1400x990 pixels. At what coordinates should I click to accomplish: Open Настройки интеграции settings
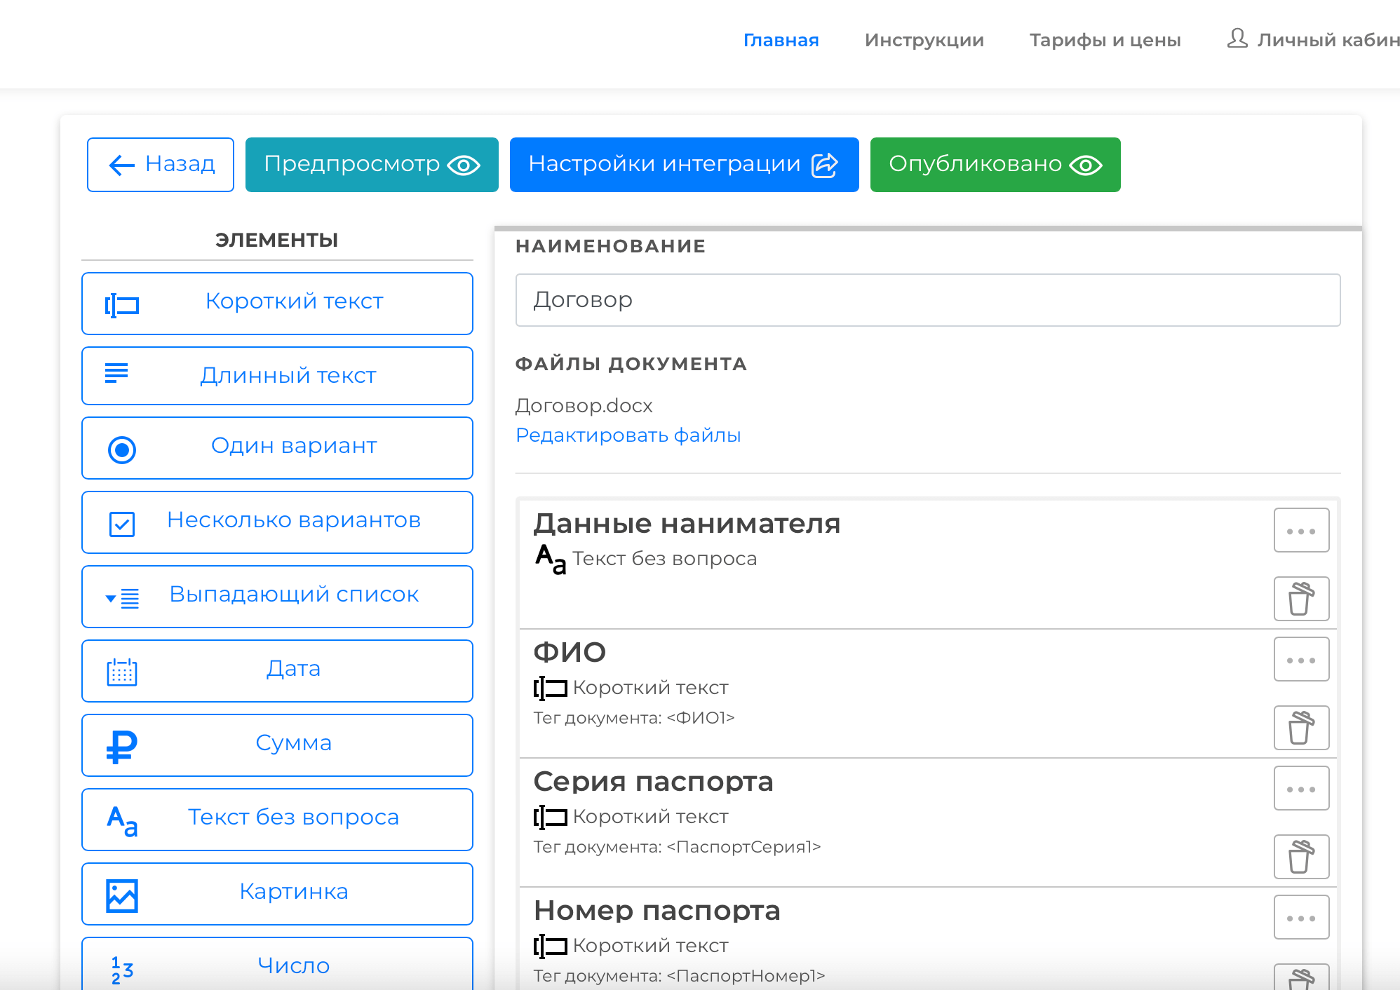684,165
